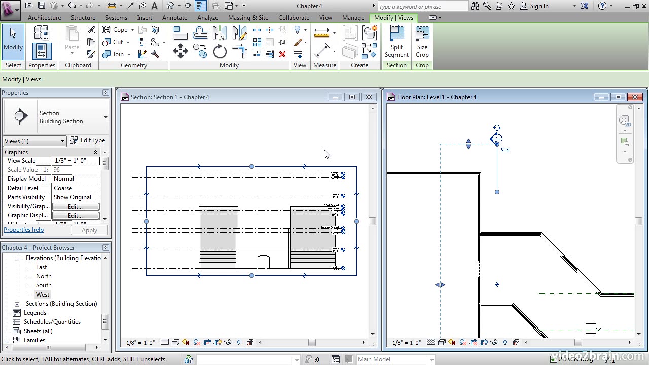This screenshot has width=649, height=365.
Task: Click Edit button for Visibility/Graphics
Action: [76, 206]
